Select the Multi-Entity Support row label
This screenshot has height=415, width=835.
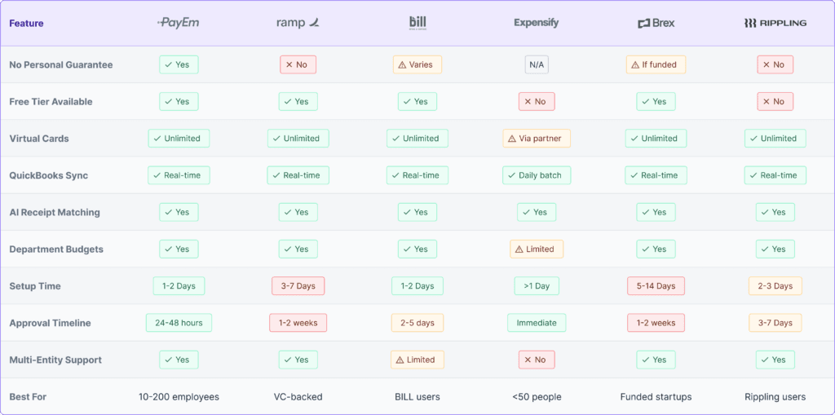[55, 360]
